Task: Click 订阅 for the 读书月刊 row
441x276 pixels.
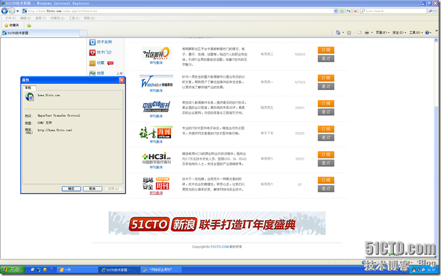Action: point(326,129)
